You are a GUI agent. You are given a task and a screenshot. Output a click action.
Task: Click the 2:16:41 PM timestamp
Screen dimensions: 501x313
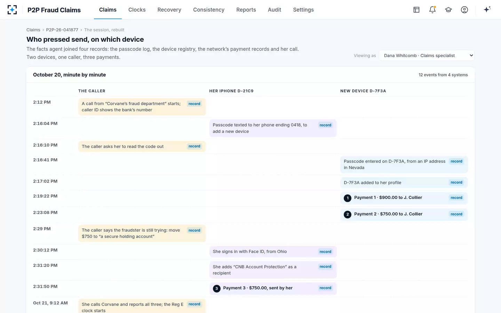(45, 160)
